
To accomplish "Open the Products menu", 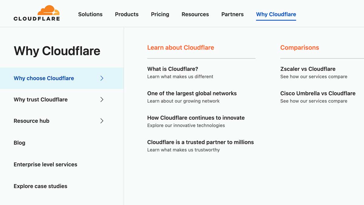I will (127, 14).
